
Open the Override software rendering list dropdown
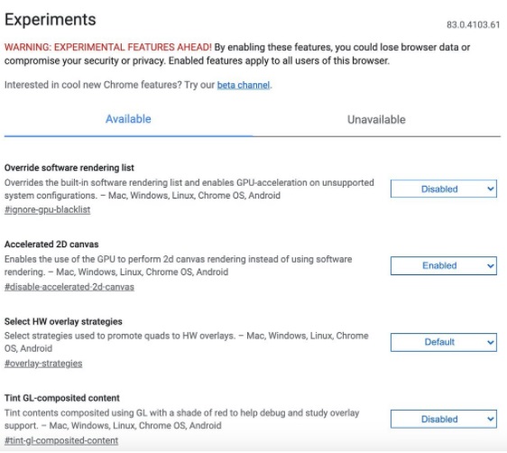[x=443, y=189]
